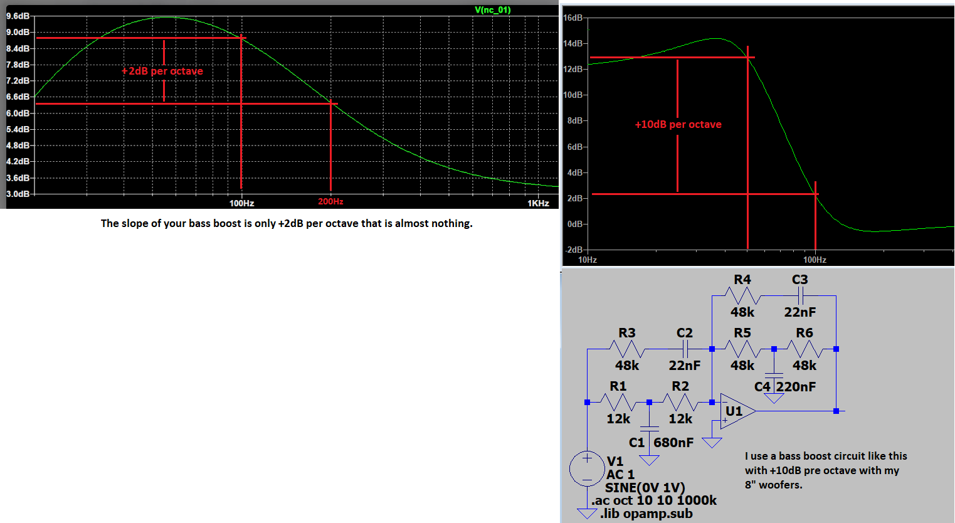Screen dimensions: 955x523
Task: Click the R4 resistor symbol in schematic
Action: click(x=742, y=295)
